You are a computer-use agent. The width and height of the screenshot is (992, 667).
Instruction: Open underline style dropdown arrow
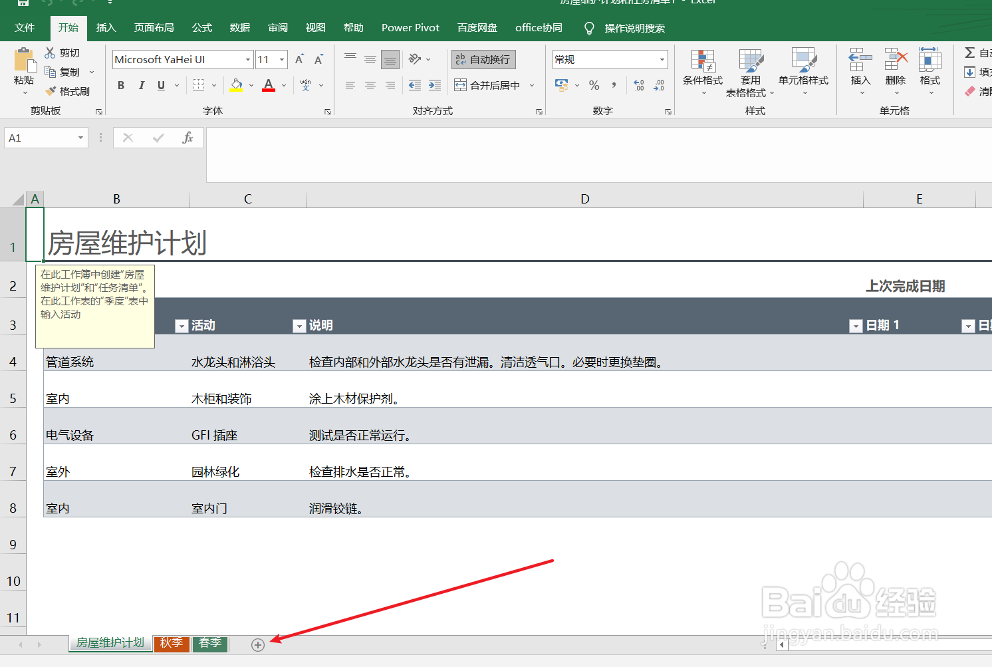point(177,85)
